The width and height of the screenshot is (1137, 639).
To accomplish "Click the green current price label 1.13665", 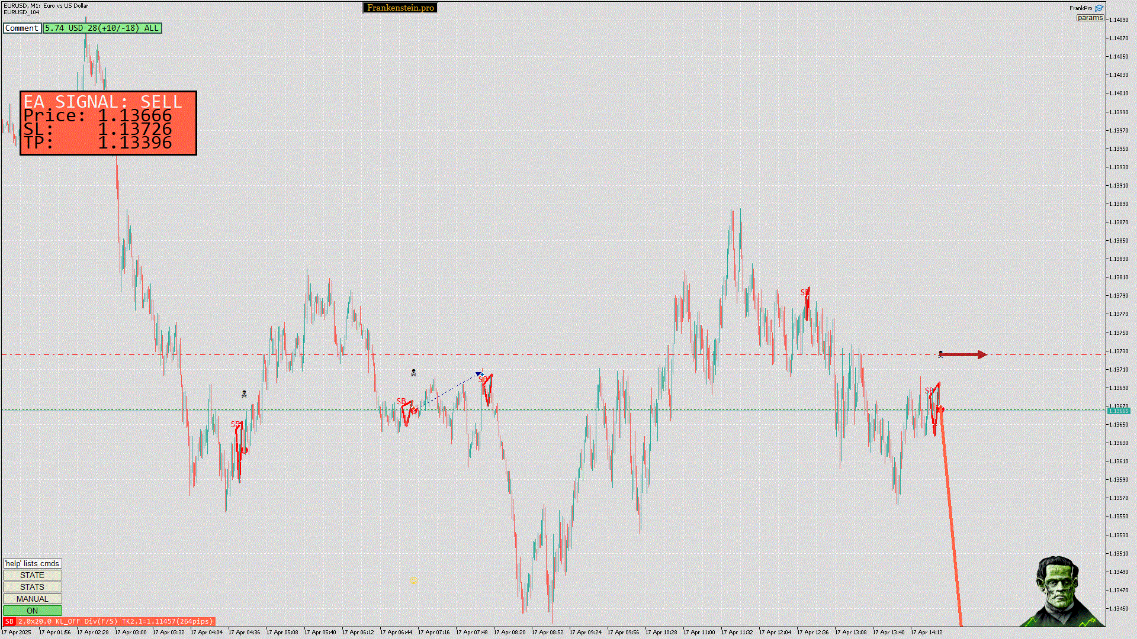I will click(x=1118, y=411).
